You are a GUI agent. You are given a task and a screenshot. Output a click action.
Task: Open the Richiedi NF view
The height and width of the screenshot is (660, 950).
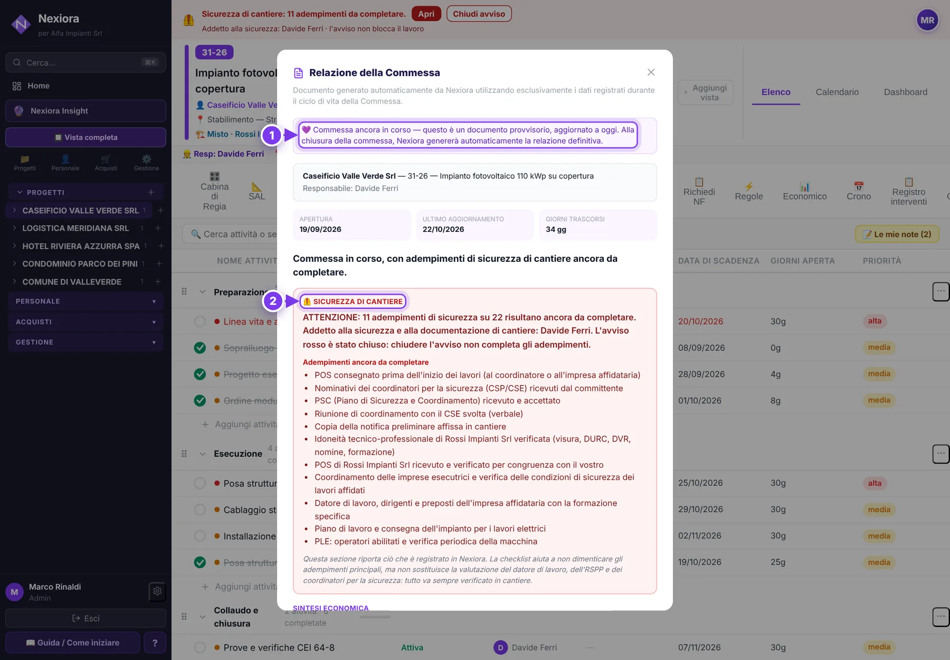click(699, 191)
